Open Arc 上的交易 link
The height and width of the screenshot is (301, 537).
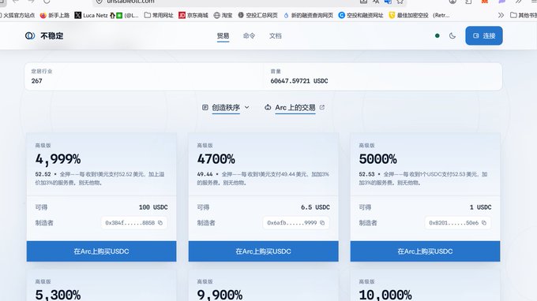(295, 108)
